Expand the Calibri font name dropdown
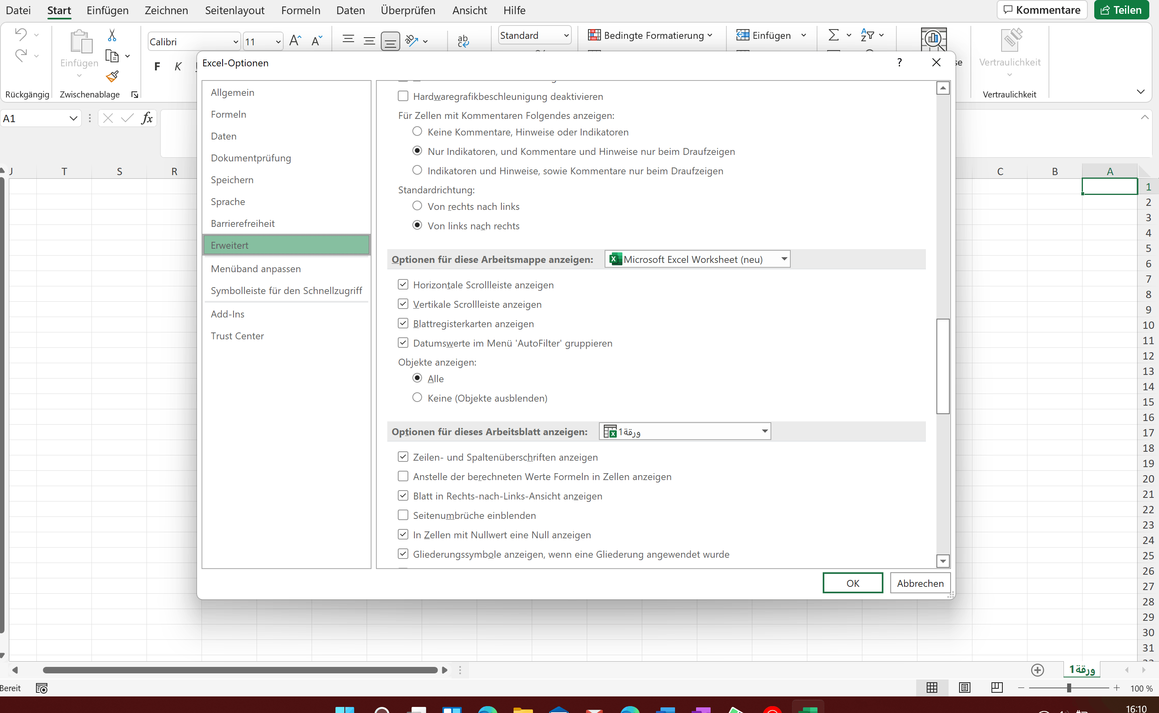The width and height of the screenshot is (1159, 713). (236, 42)
